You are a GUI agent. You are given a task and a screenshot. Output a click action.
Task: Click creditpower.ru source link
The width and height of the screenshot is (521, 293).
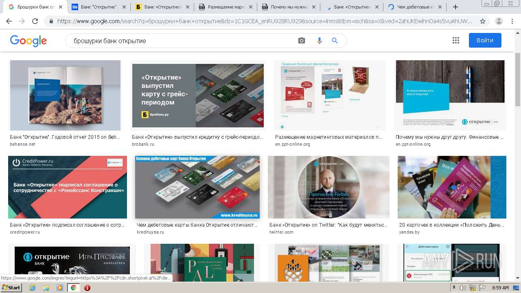click(25, 232)
